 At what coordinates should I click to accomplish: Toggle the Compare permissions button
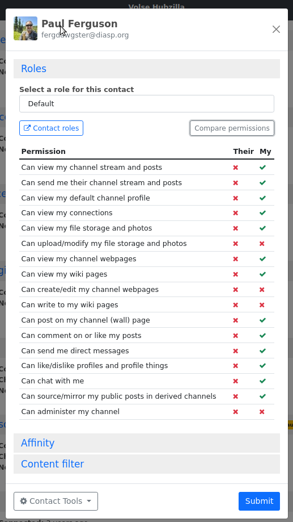click(232, 128)
